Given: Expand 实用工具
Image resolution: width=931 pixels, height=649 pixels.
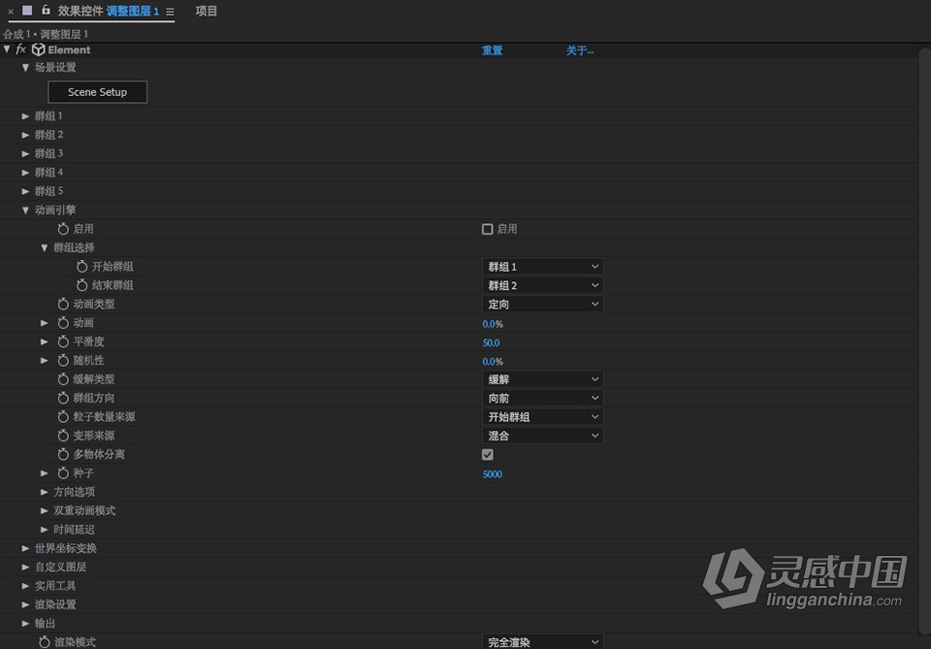Looking at the screenshot, I should 25,586.
